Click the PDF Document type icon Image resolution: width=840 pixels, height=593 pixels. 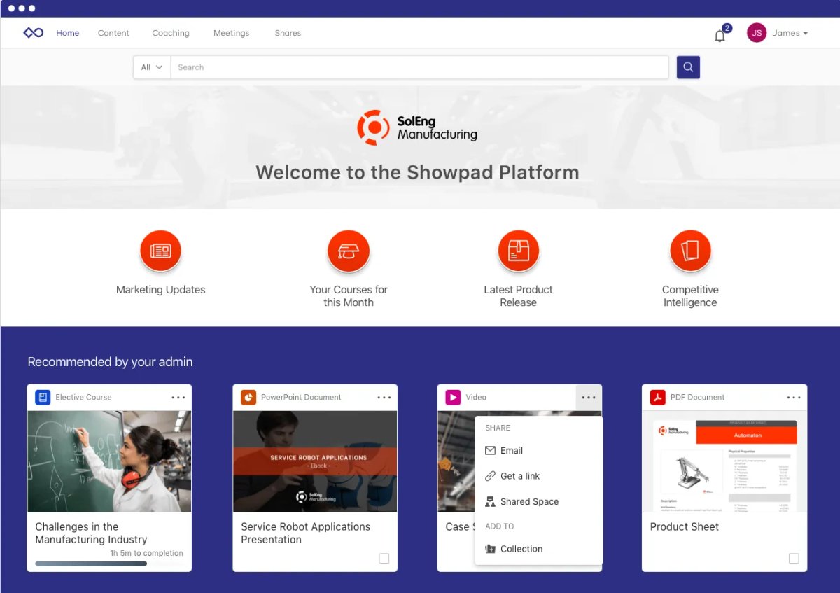click(657, 397)
